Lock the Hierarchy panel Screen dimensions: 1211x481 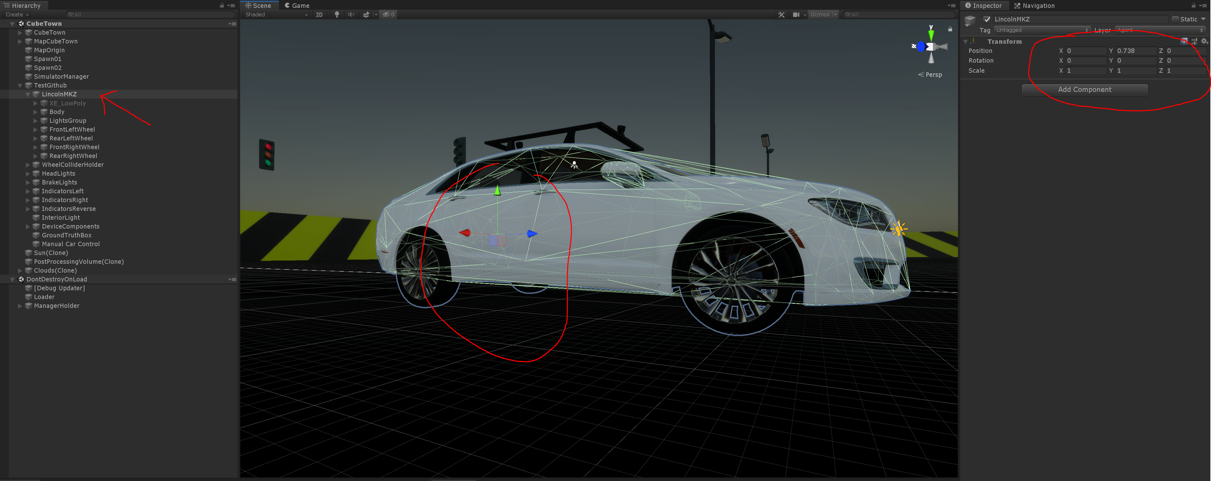click(x=222, y=6)
